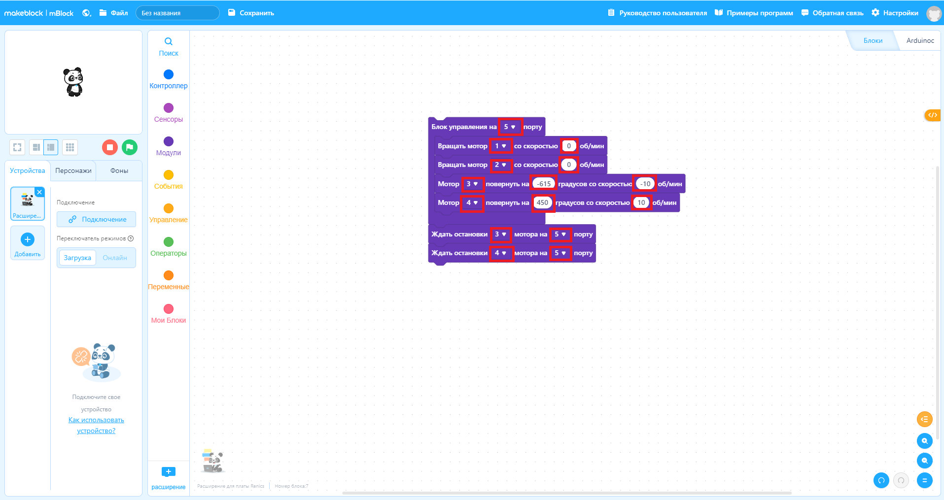Open motor 2 dropdown in Вращать мотор
The image size is (944, 500).
tap(501, 165)
